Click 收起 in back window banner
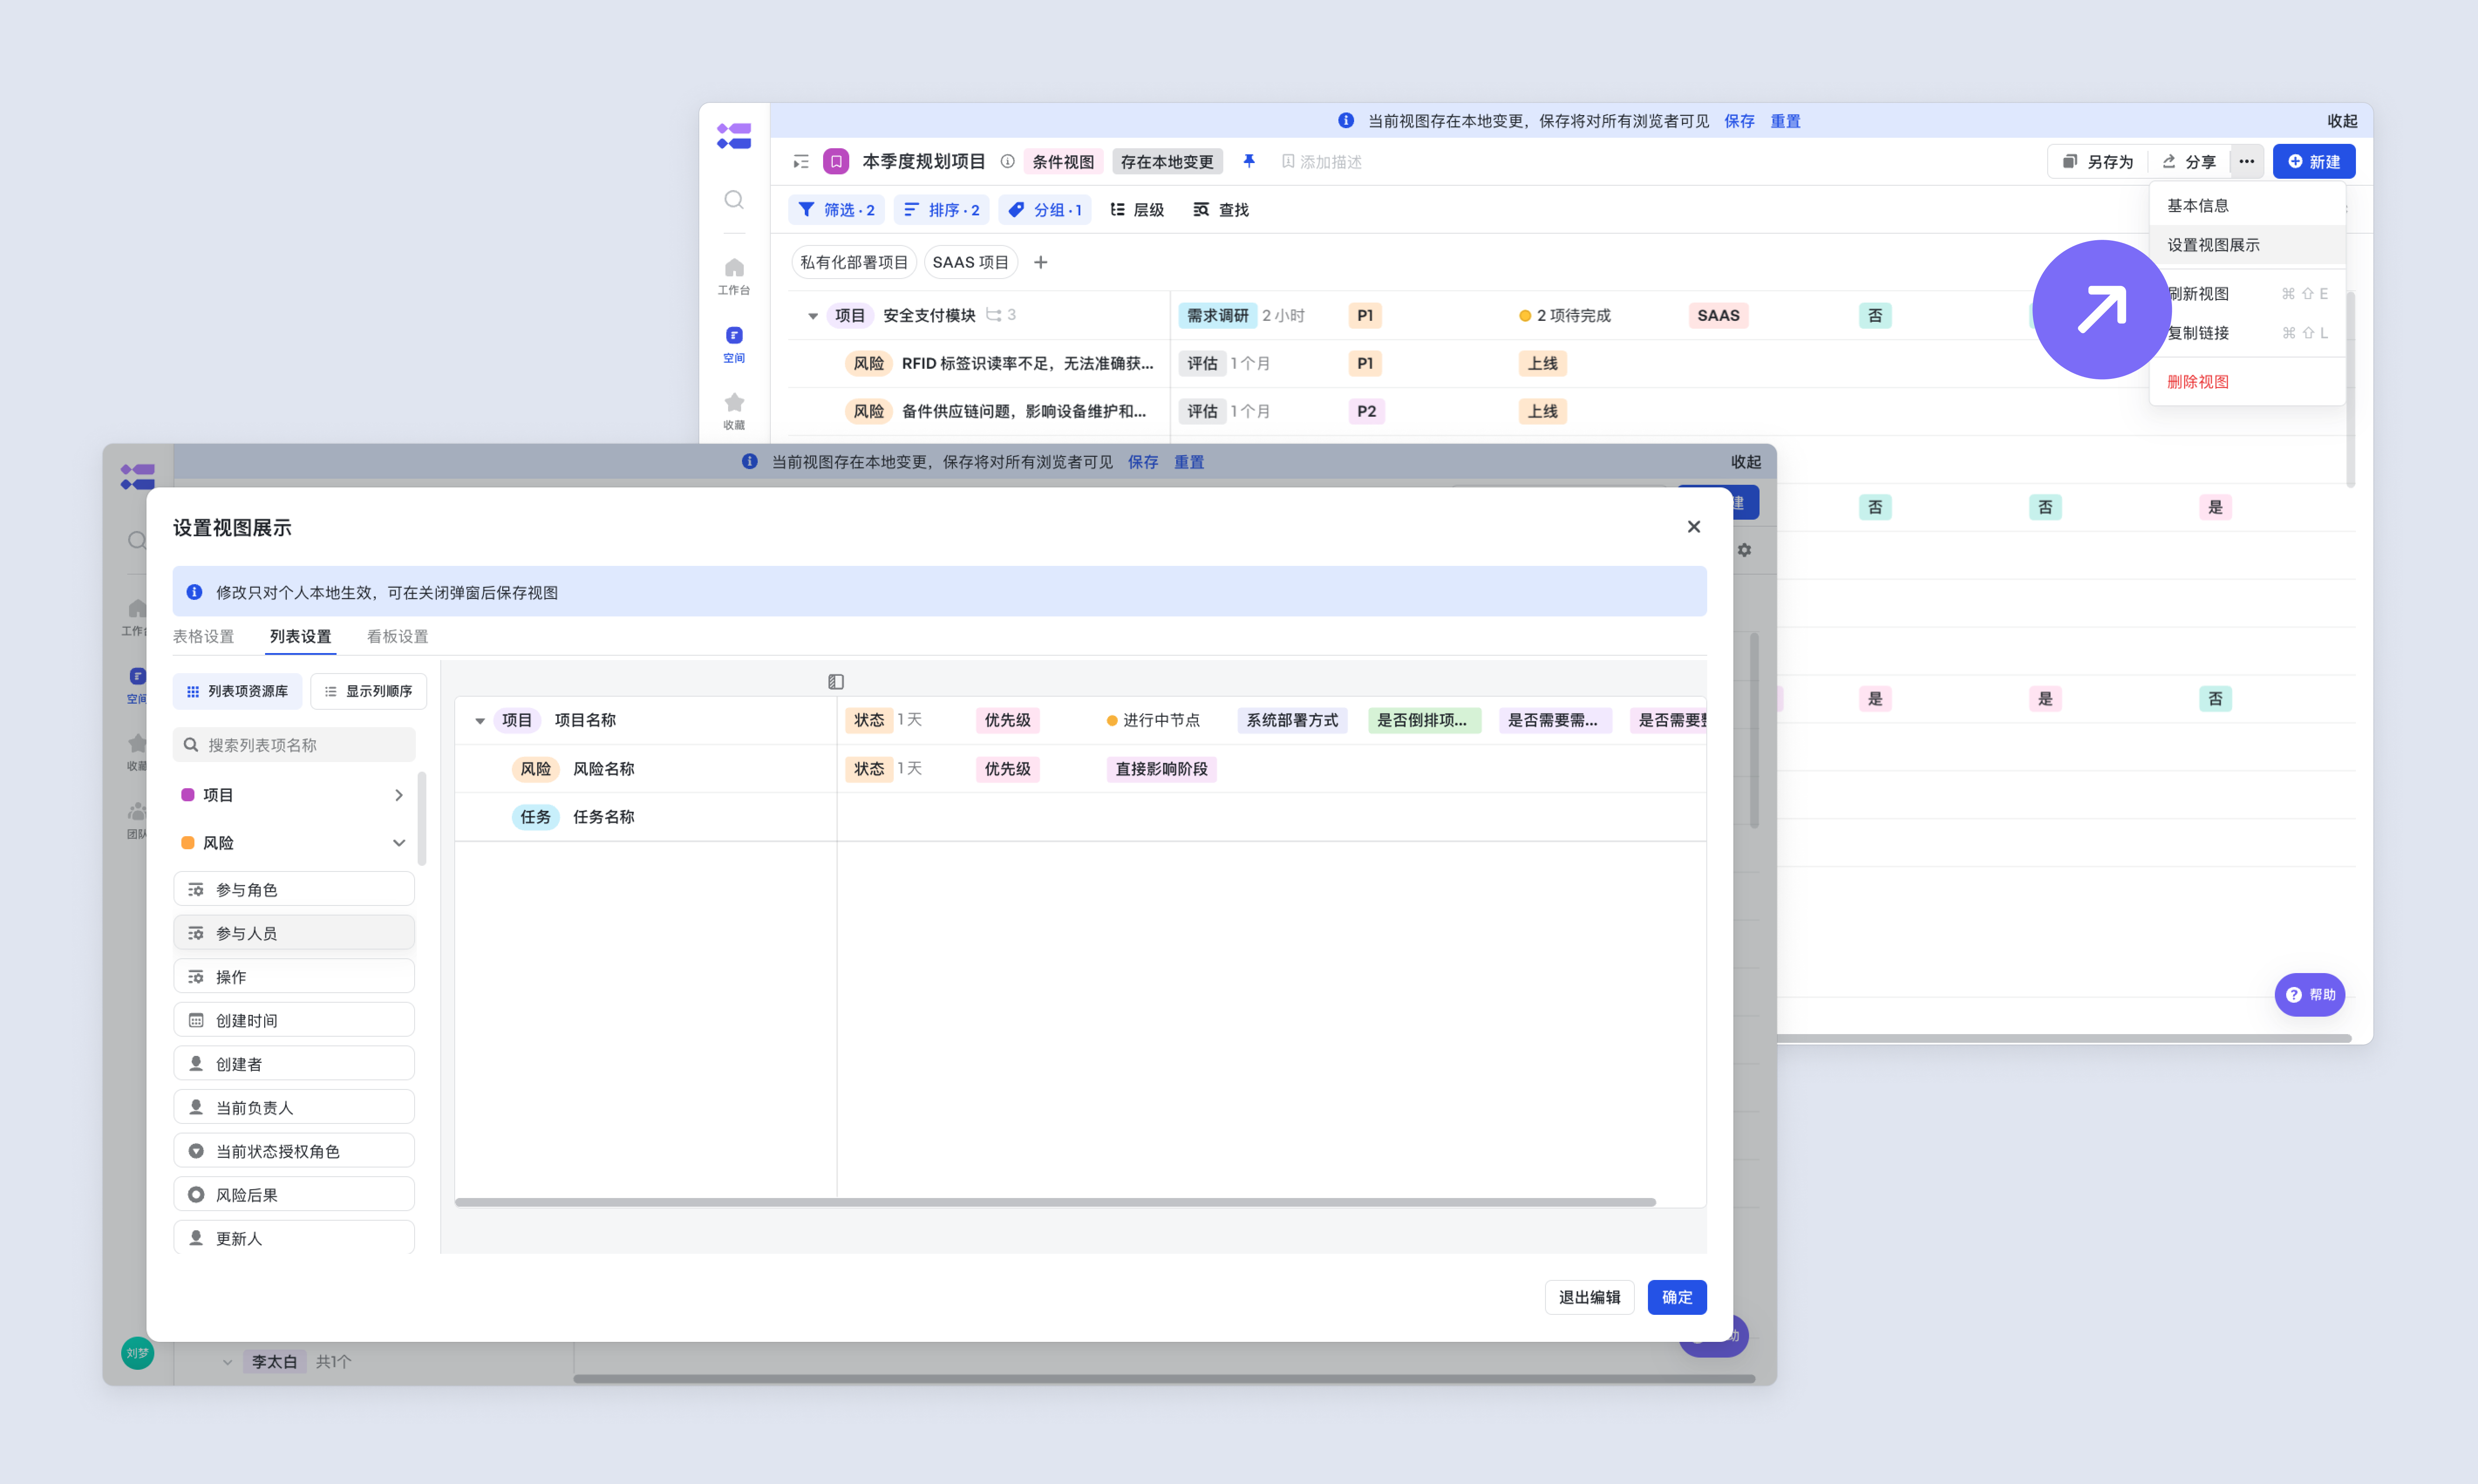2478x1484 pixels. point(2342,121)
